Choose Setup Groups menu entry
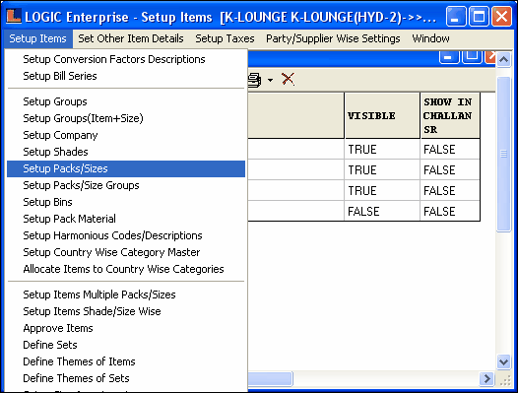Screen dimensions: 518x393 (126, 101)
